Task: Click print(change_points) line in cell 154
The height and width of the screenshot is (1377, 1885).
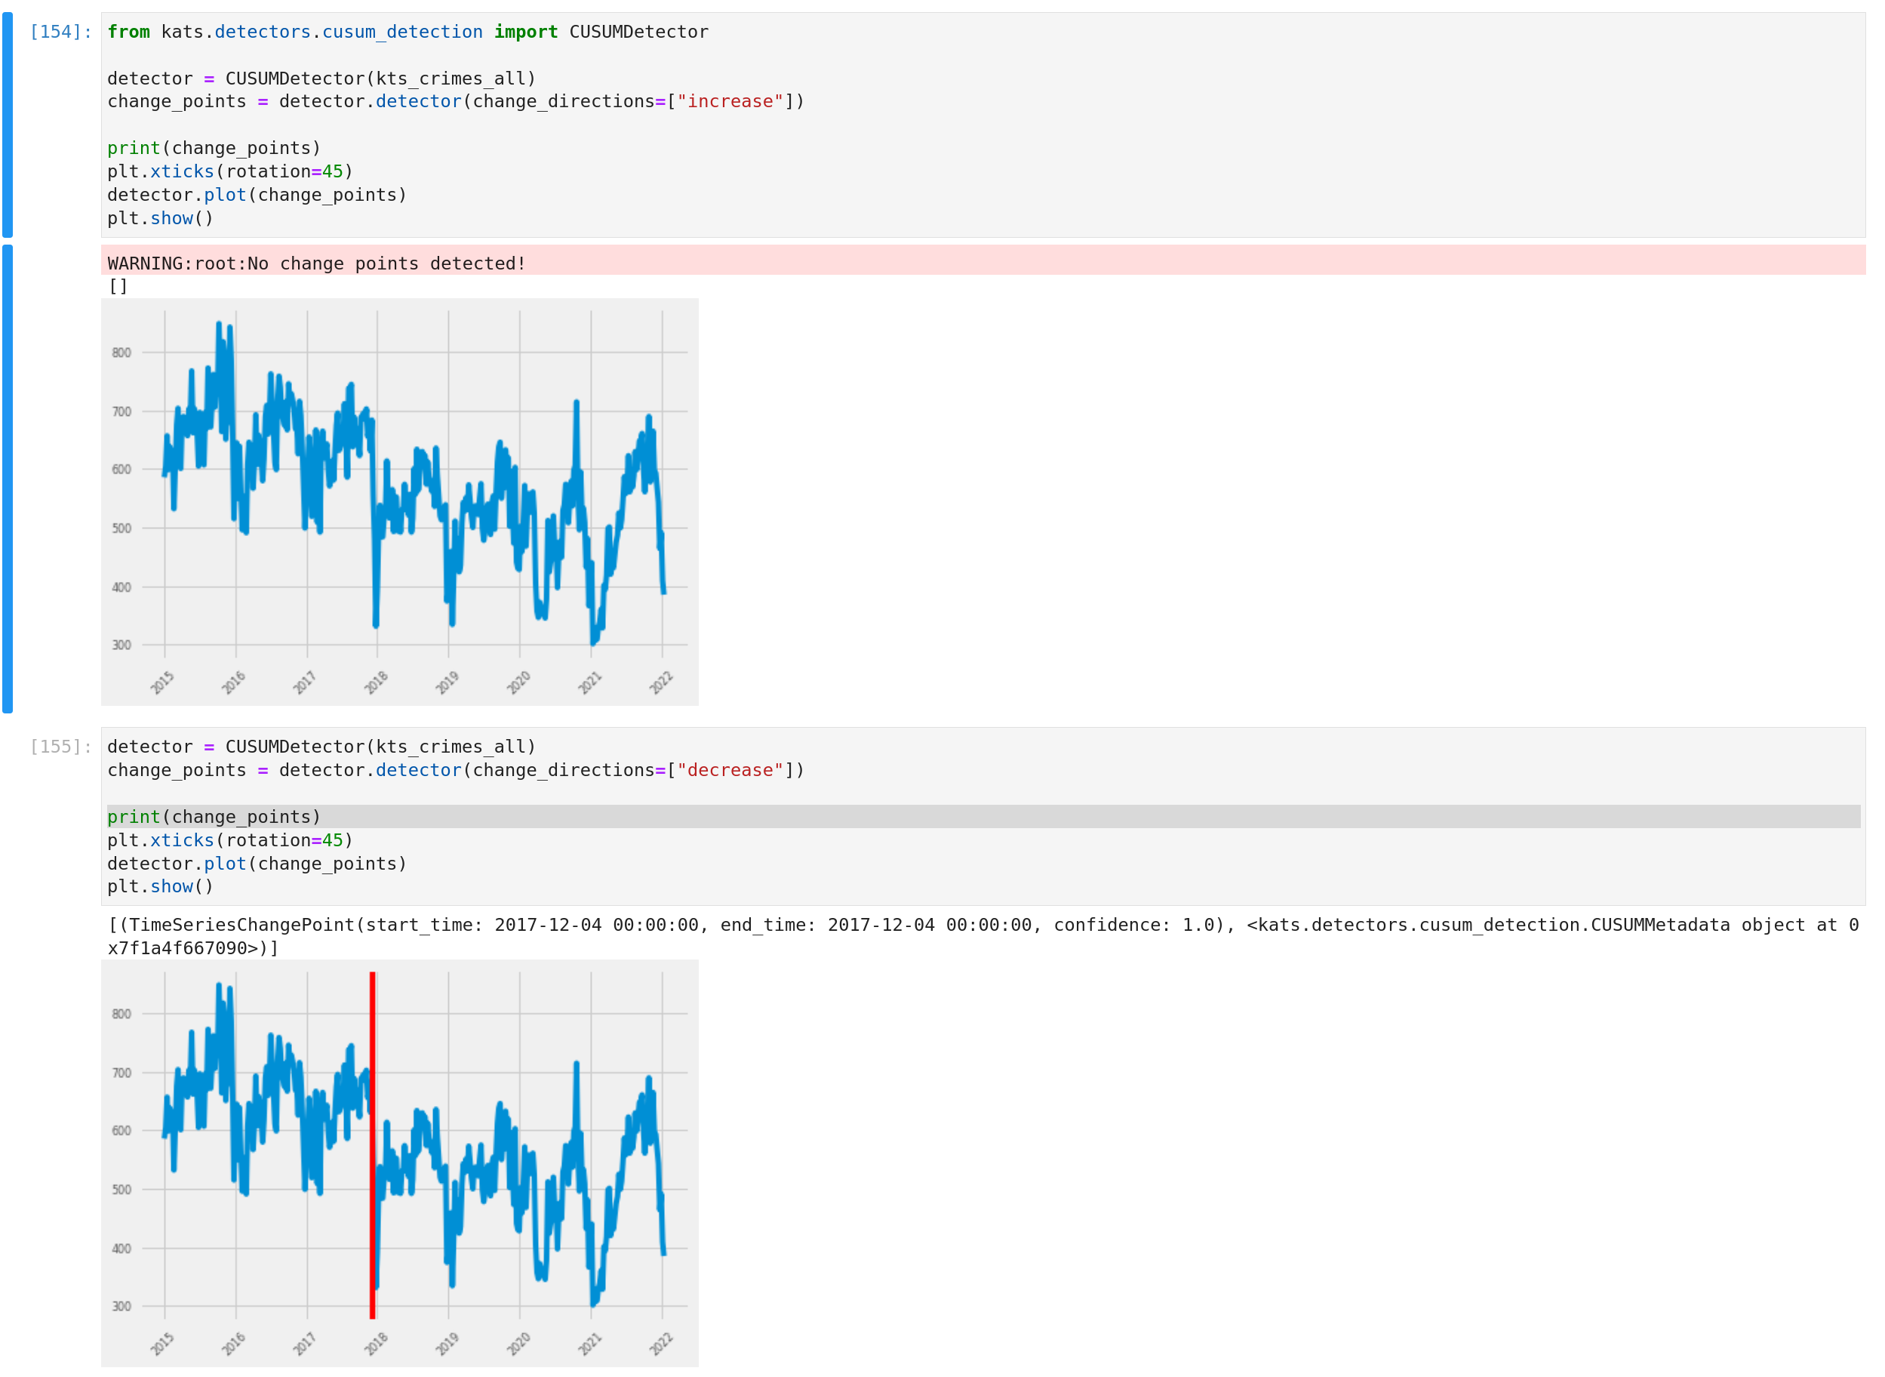Action: (x=214, y=149)
